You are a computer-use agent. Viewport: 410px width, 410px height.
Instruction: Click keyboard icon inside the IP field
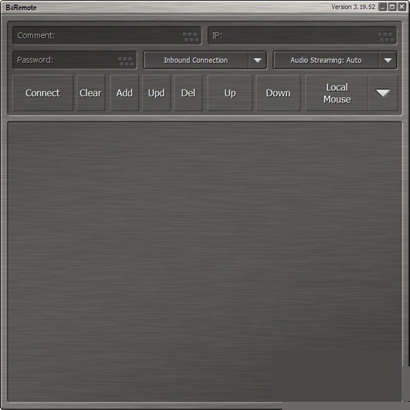point(385,36)
